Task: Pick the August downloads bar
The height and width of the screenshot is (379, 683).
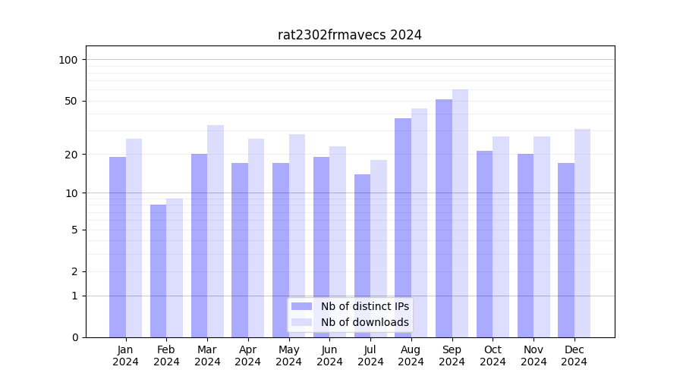Action: pyautogui.click(x=420, y=223)
